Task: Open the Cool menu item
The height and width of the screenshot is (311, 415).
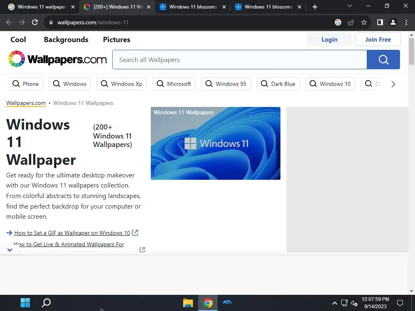Action: tap(18, 40)
